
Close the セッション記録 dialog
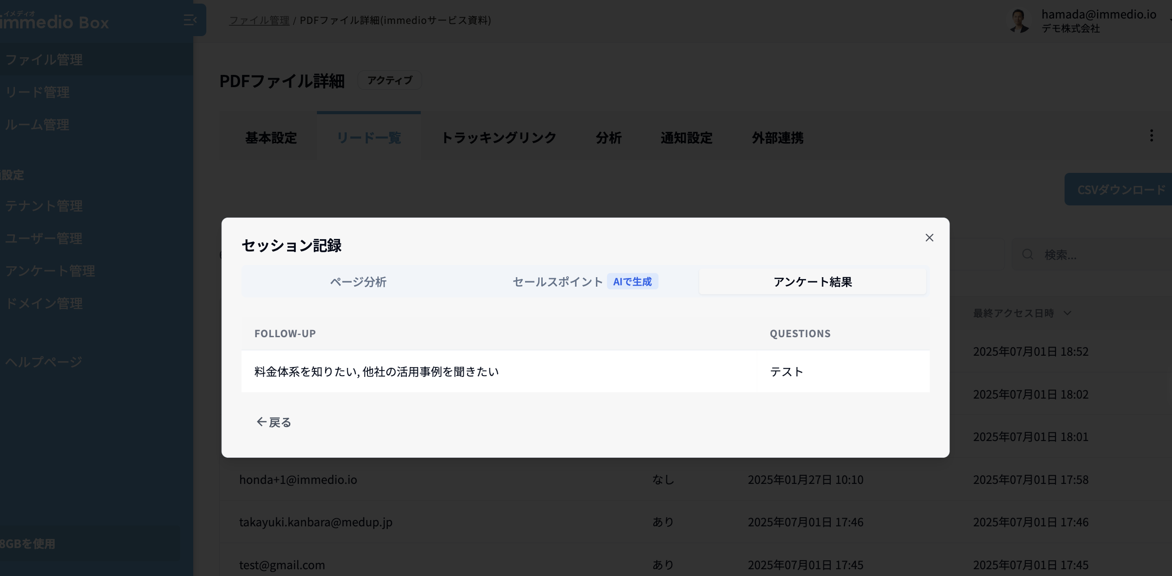coord(929,237)
